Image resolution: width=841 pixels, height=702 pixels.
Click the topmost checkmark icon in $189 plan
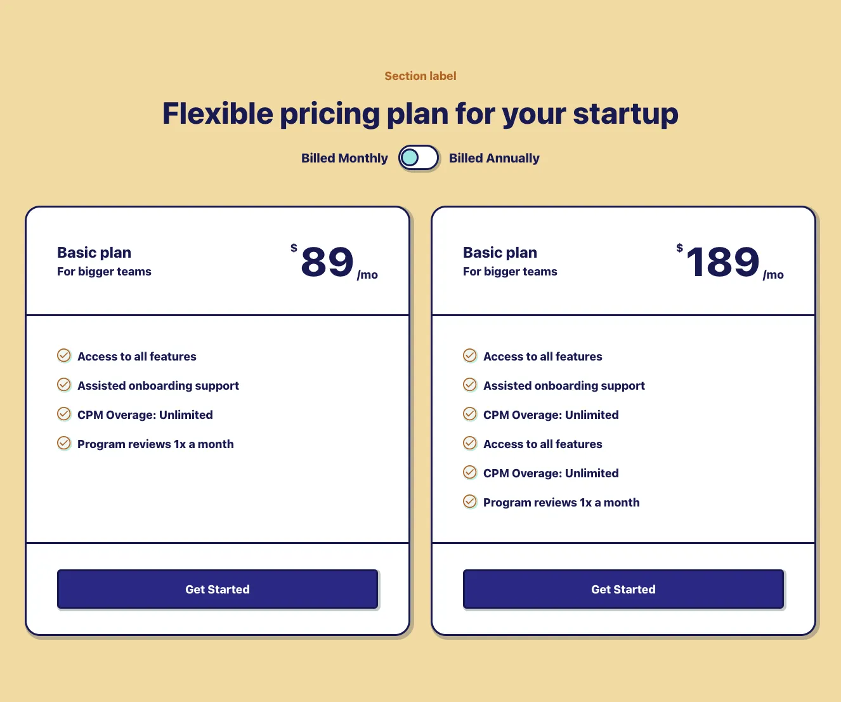[x=470, y=355]
